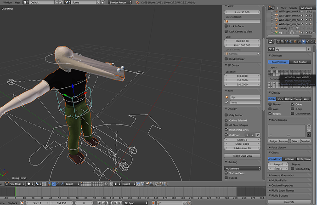
Task: Play the animation forward
Action: (112, 203)
